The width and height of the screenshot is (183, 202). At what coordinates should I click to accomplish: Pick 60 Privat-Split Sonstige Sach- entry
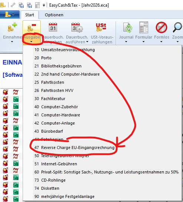click(102, 172)
